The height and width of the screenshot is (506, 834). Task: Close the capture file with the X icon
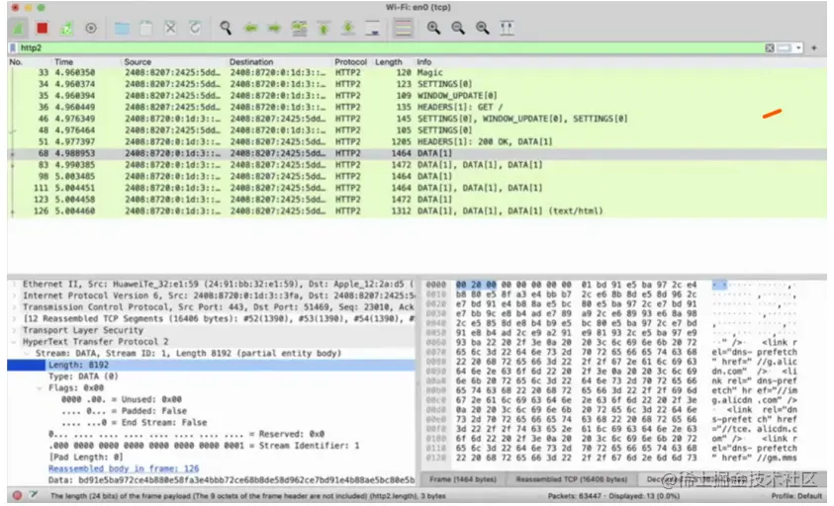pyautogui.click(x=170, y=29)
